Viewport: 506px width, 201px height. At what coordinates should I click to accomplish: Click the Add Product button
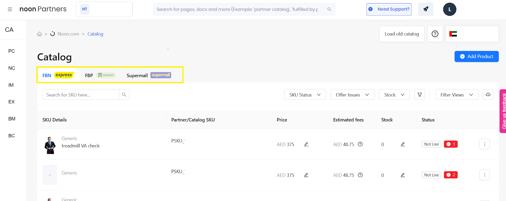click(477, 56)
